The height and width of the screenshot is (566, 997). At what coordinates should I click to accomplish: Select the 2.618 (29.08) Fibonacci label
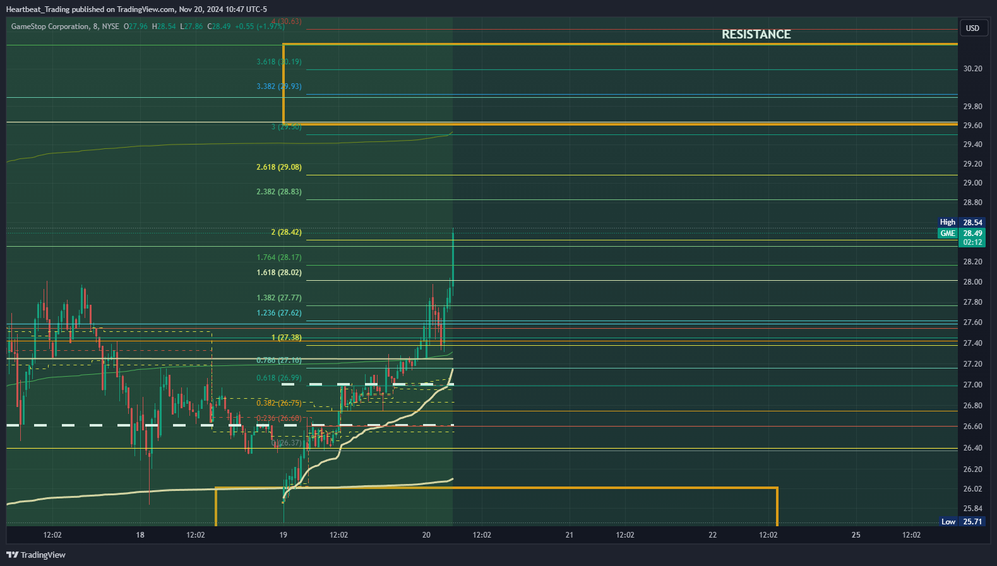click(x=279, y=167)
